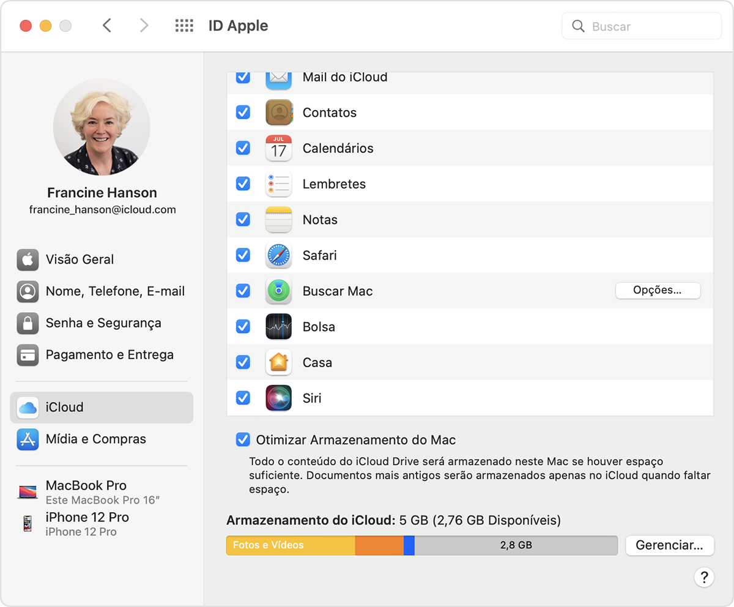Screen dimensions: 734x607
Task: Click the Calendários calendar icon
Action: (278, 148)
